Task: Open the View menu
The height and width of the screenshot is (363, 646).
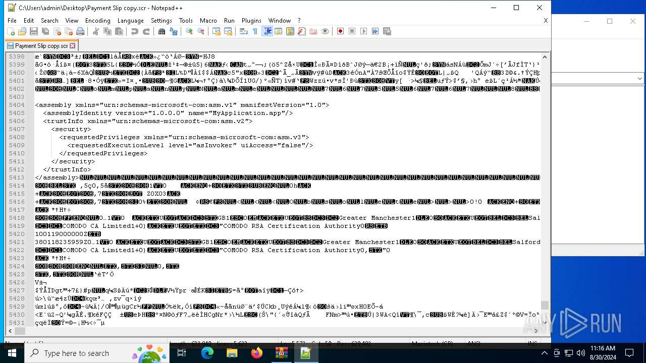Action: [72, 21]
